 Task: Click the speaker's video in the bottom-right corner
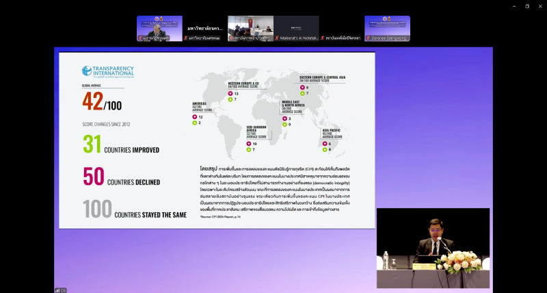(x=433, y=248)
